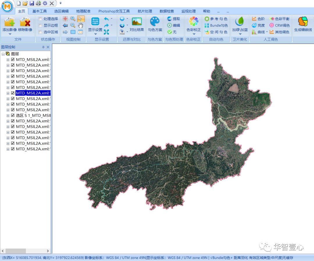Select the zoom in magnifier tool
This screenshot has height=261, width=314.
73,19
